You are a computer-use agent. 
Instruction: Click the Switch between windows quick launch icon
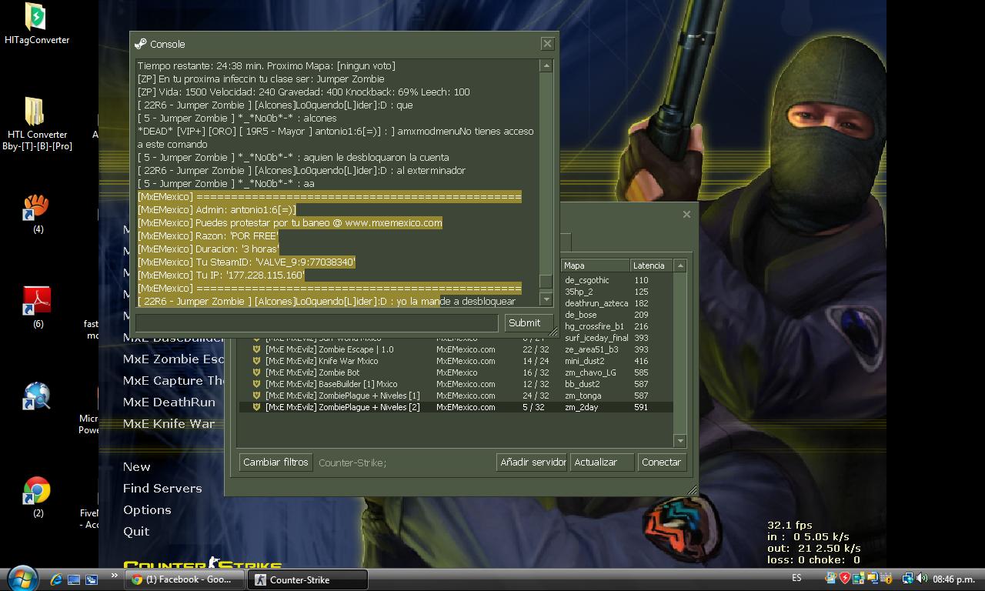click(91, 579)
